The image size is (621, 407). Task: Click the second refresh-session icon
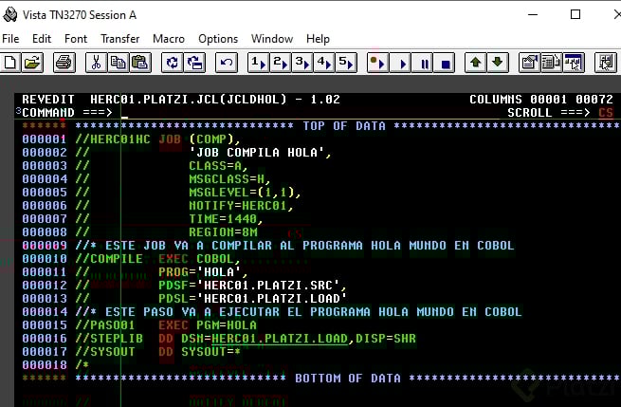coord(194,63)
